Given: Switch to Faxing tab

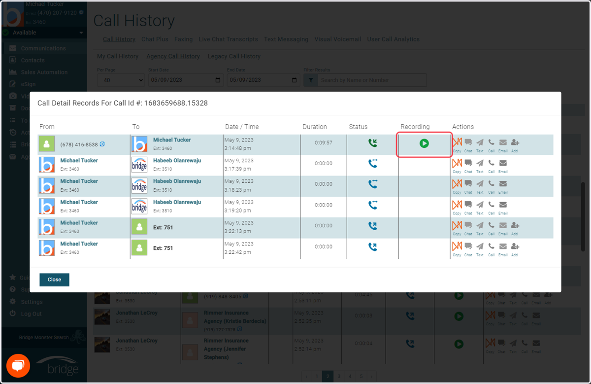Looking at the screenshot, I should coord(184,39).
